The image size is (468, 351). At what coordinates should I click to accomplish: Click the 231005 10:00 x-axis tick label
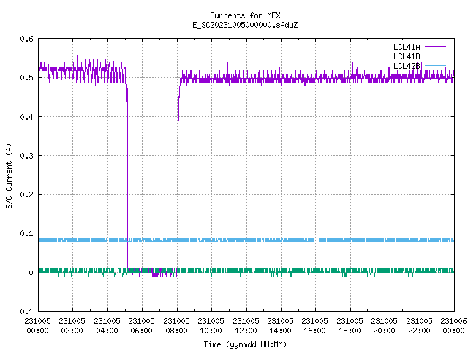pyautogui.click(x=211, y=326)
